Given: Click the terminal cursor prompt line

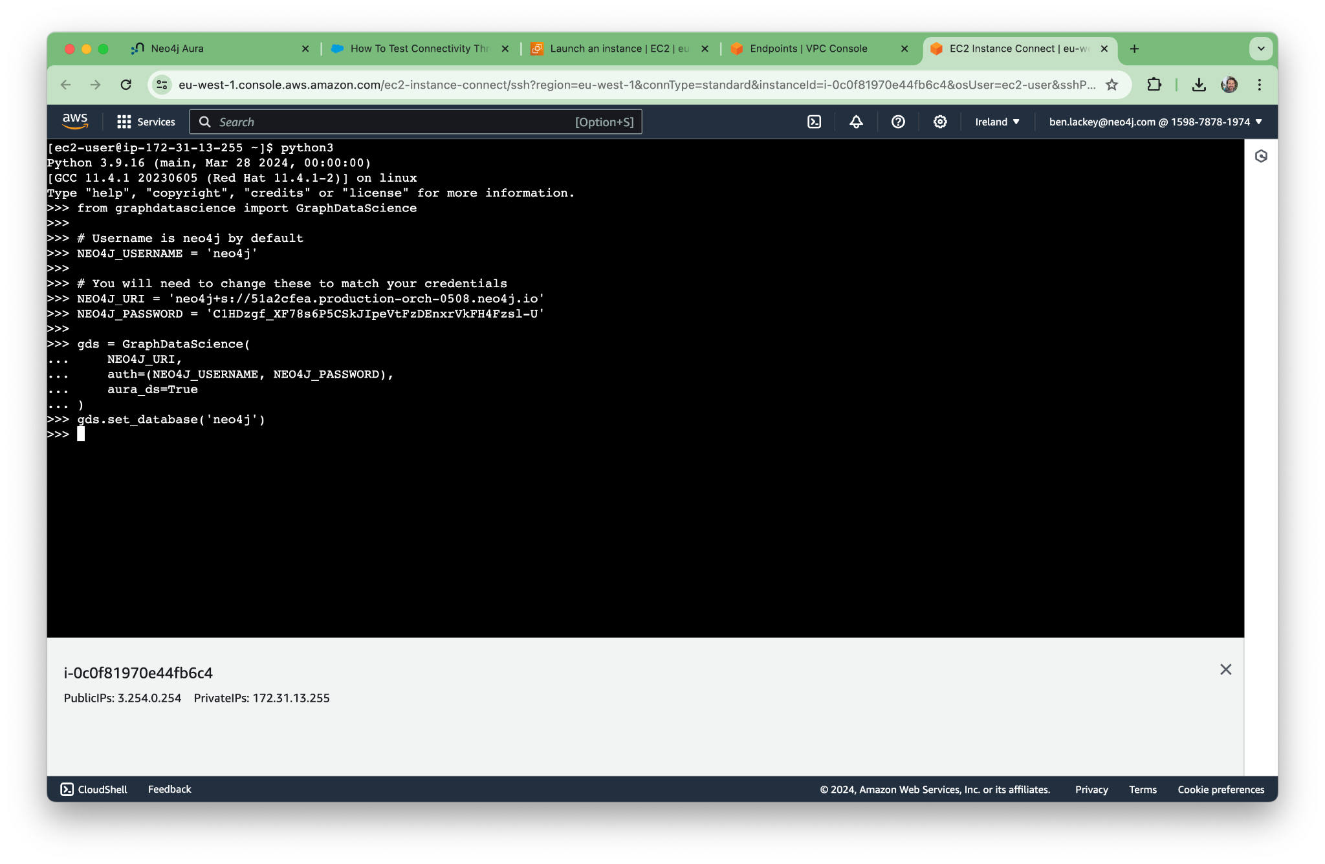Looking at the screenshot, I should (66, 435).
